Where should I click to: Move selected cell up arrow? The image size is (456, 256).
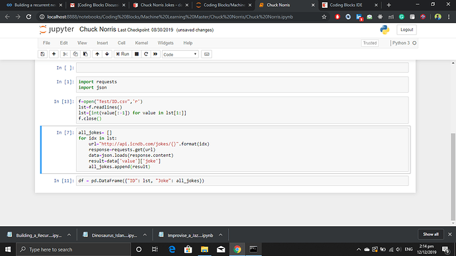tap(97, 54)
